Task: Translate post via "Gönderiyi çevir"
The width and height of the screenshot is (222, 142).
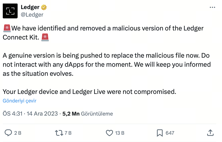Action: click(x=20, y=101)
